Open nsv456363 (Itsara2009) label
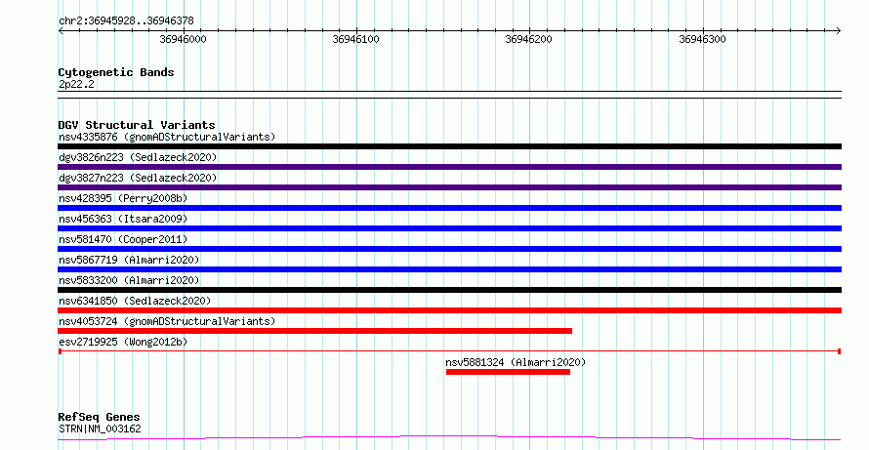Image resolution: width=869 pixels, height=450 pixels. point(123,219)
